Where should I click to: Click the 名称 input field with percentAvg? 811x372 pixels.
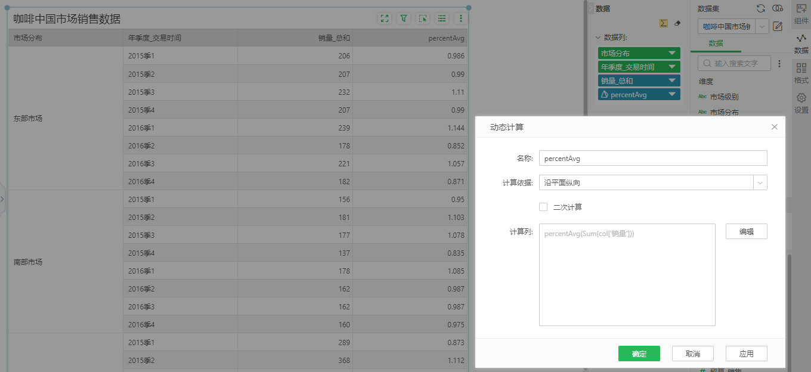[652, 158]
